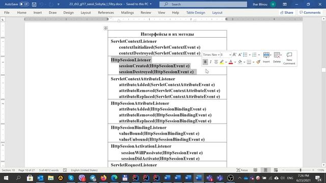
Task: Open highlight color dropdown arrow
Action: click(x=226, y=62)
